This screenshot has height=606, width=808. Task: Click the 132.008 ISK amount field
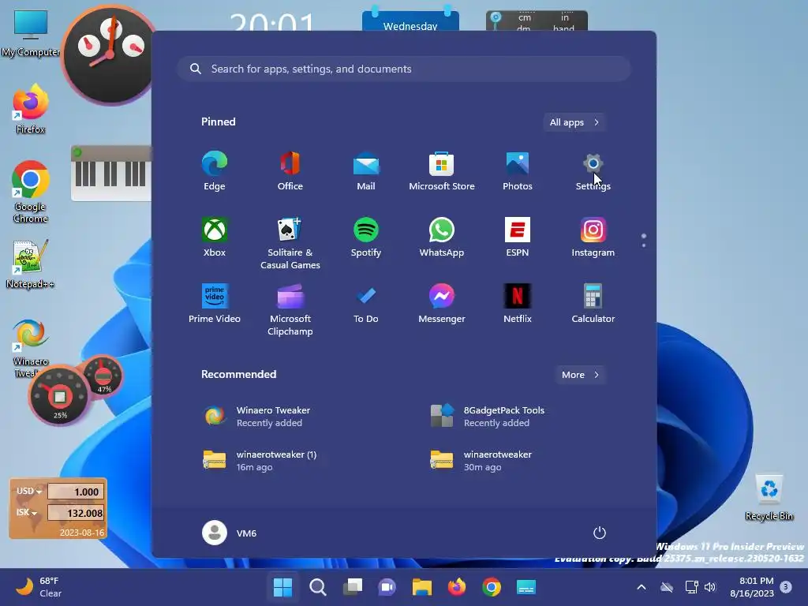click(x=76, y=513)
